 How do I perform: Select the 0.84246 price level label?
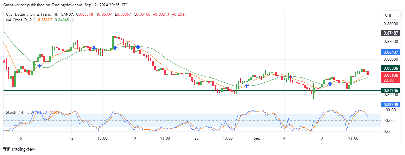pos(390,90)
